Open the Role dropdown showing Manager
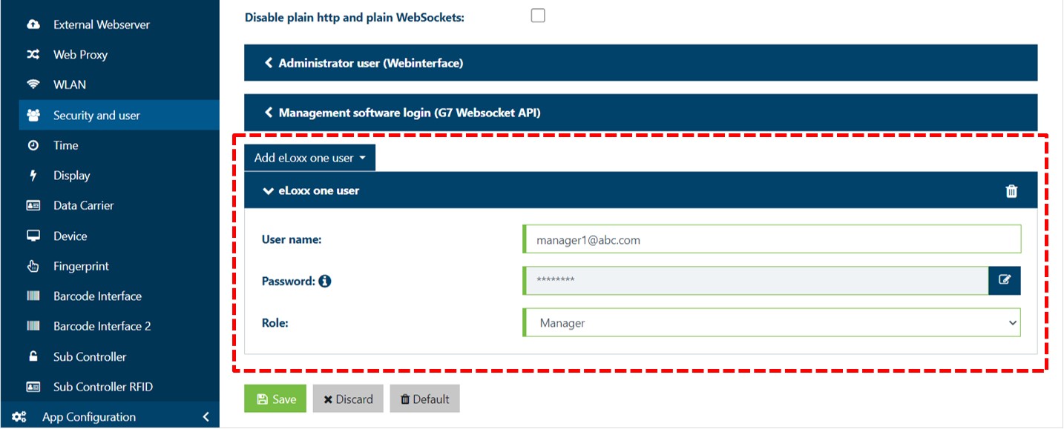The height and width of the screenshot is (429, 1064). [x=772, y=323]
